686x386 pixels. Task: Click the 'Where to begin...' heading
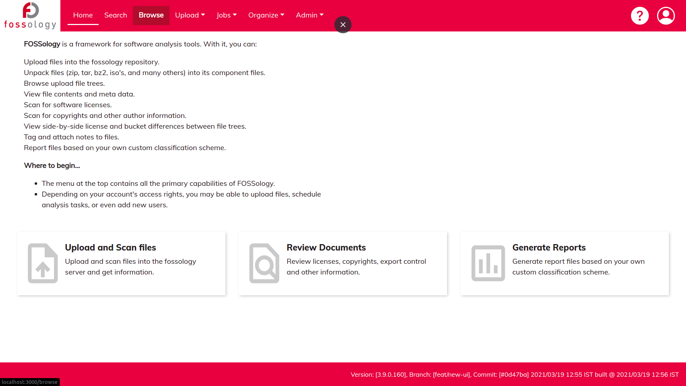52,165
